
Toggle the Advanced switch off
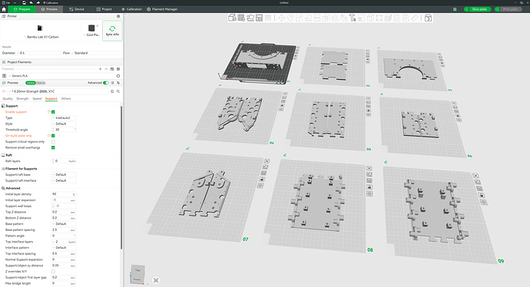[106, 83]
